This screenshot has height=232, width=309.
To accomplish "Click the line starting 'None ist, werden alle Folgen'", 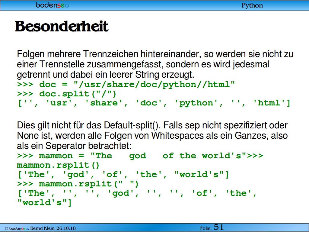I will 152,136.
